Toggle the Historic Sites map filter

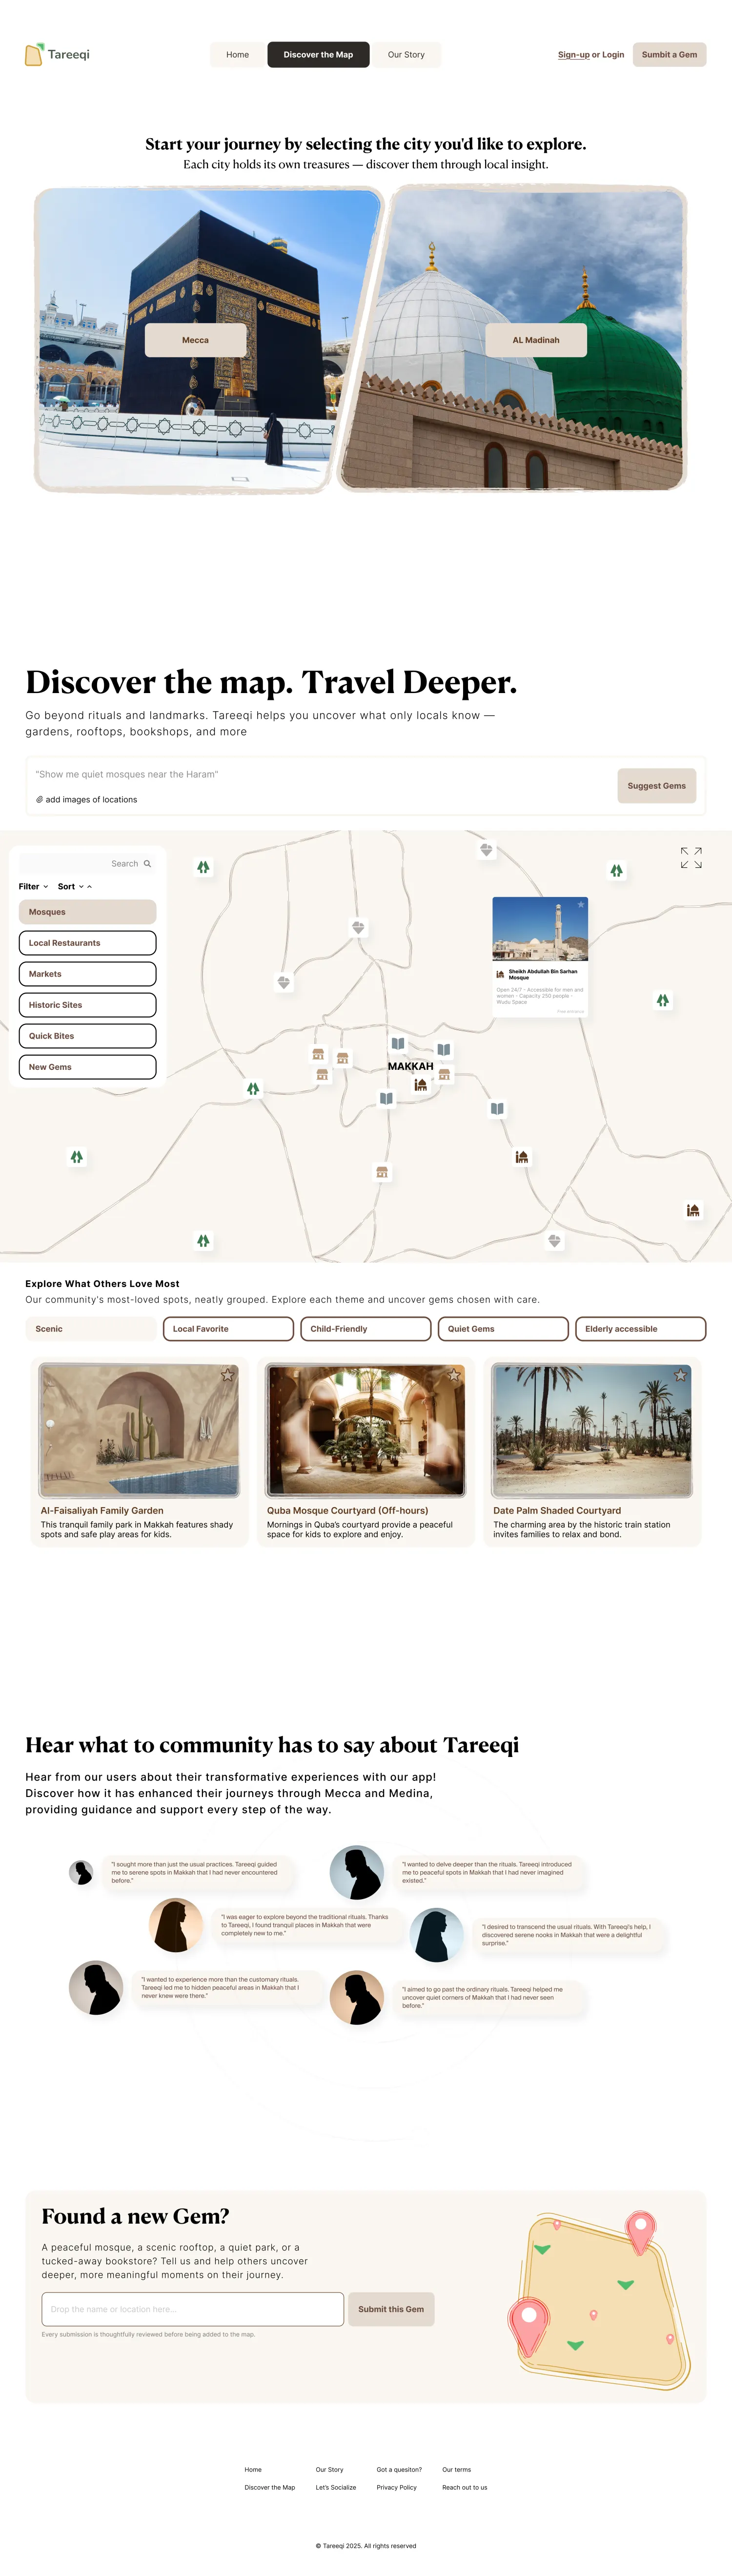pyautogui.click(x=88, y=1005)
